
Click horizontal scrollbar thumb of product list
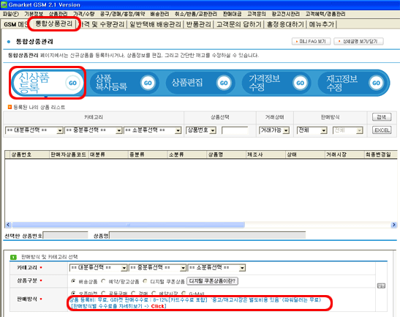128,225
